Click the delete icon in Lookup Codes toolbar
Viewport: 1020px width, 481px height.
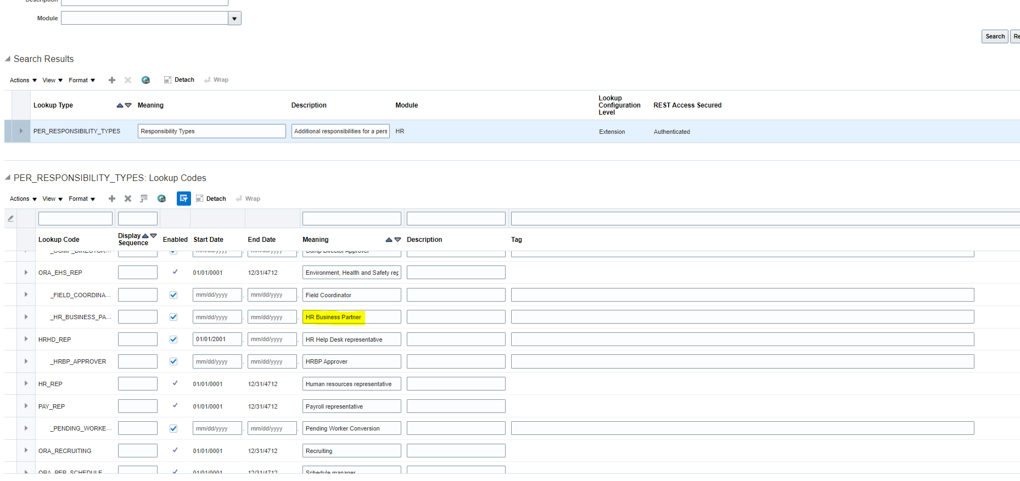click(128, 199)
